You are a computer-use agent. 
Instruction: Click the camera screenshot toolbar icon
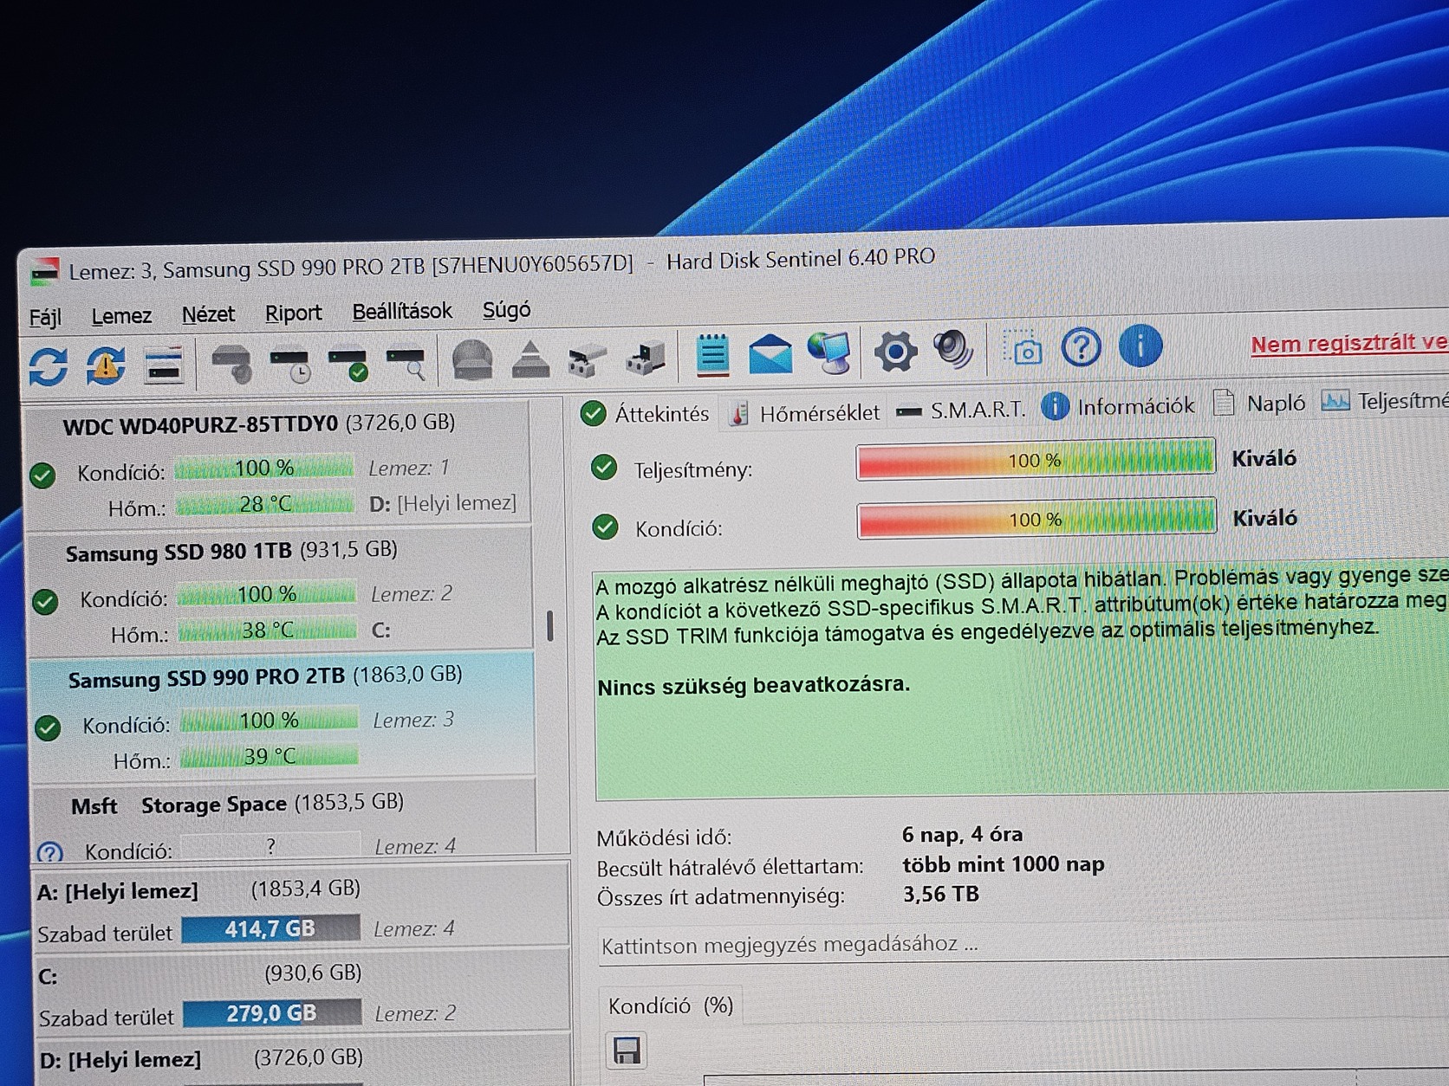click(x=1023, y=348)
